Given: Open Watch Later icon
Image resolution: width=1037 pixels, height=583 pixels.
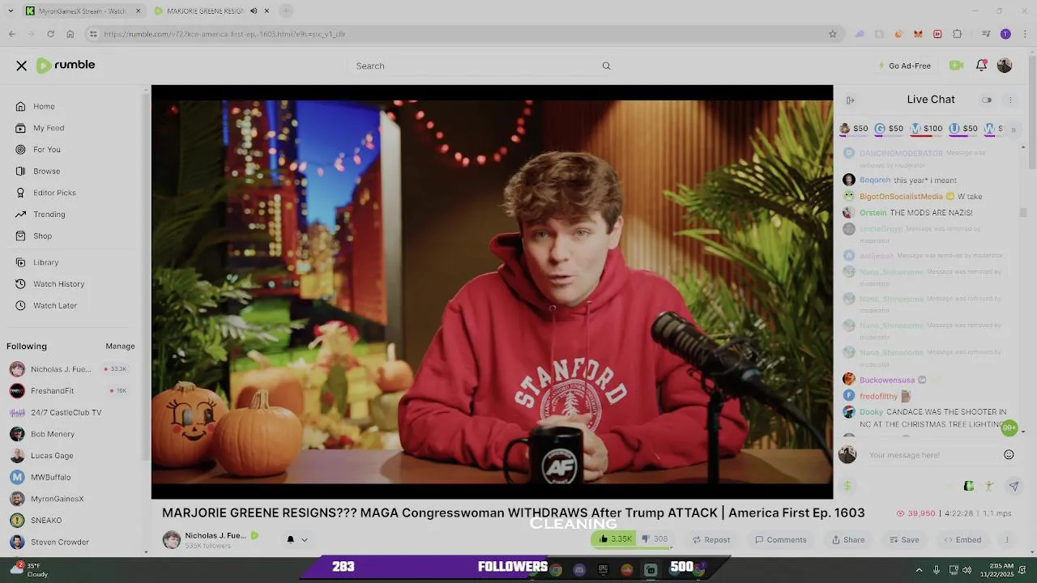Looking at the screenshot, I should 20,305.
